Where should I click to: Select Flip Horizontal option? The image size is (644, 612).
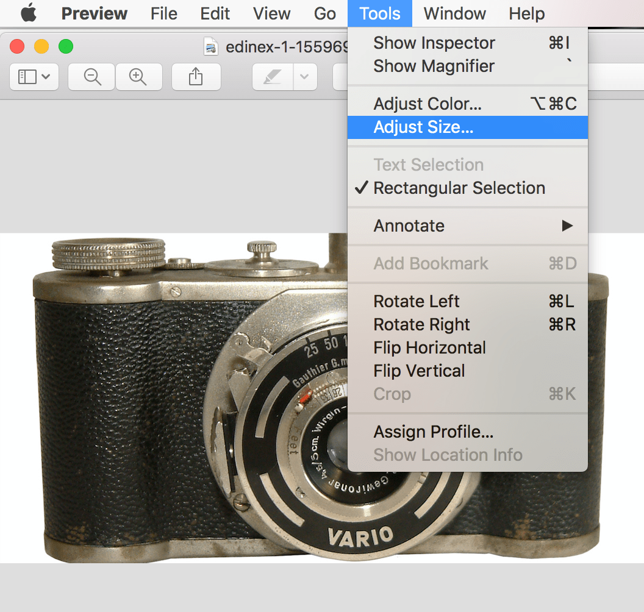[x=429, y=348]
